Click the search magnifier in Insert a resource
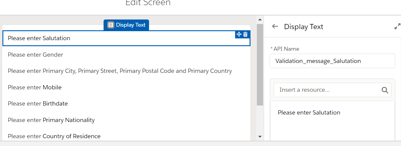This screenshot has width=401, height=146. tap(385, 90)
